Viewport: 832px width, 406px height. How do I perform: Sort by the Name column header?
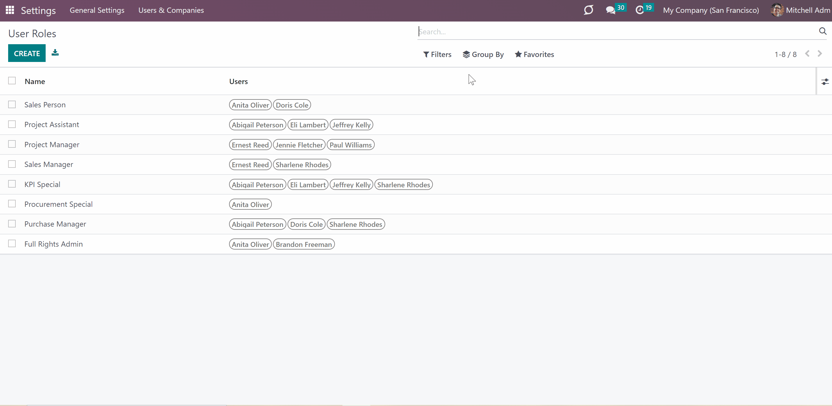pyautogui.click(x=35, y=81)
